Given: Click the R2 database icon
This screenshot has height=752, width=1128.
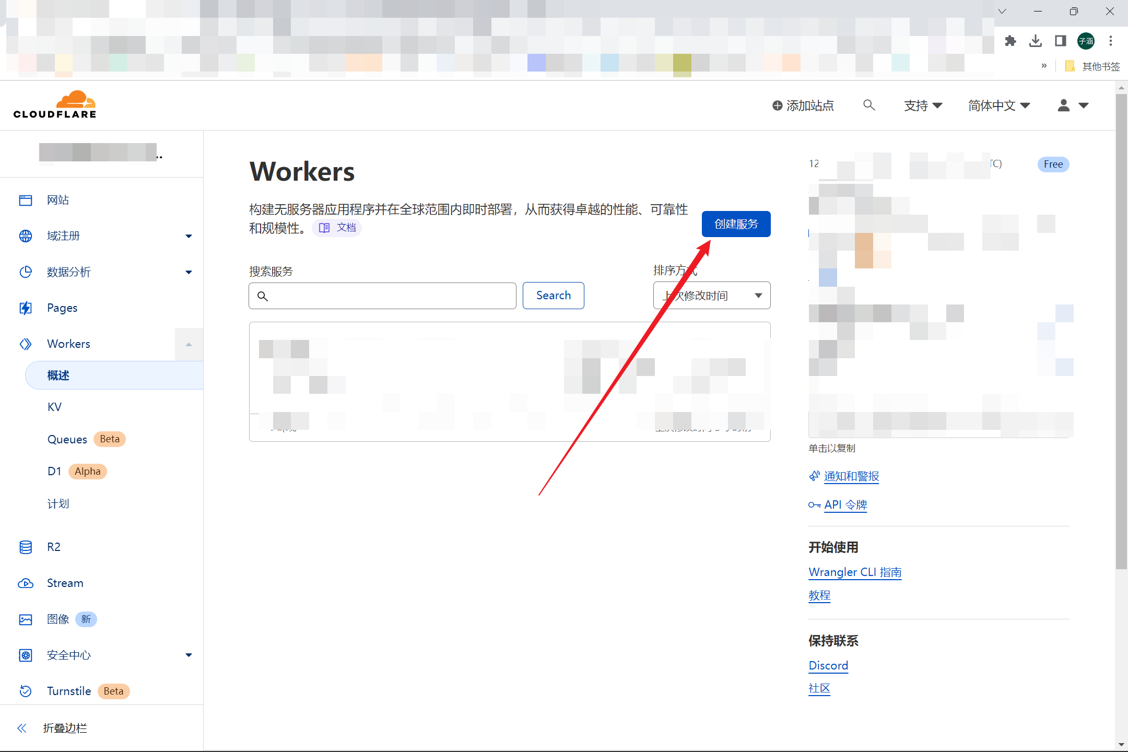Looking at the screenshot, I should (x=26, y=547).
